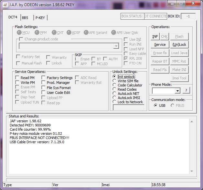Click the Service button
Viewport: 203px width, 190px height.
(160, 45)
